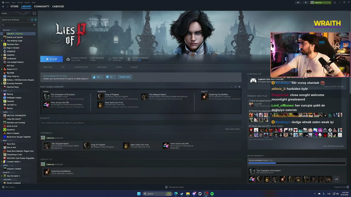Click the activity say-something text box
Image resolution: width=351 pixels, height=197 pixels.
(141, 123)
